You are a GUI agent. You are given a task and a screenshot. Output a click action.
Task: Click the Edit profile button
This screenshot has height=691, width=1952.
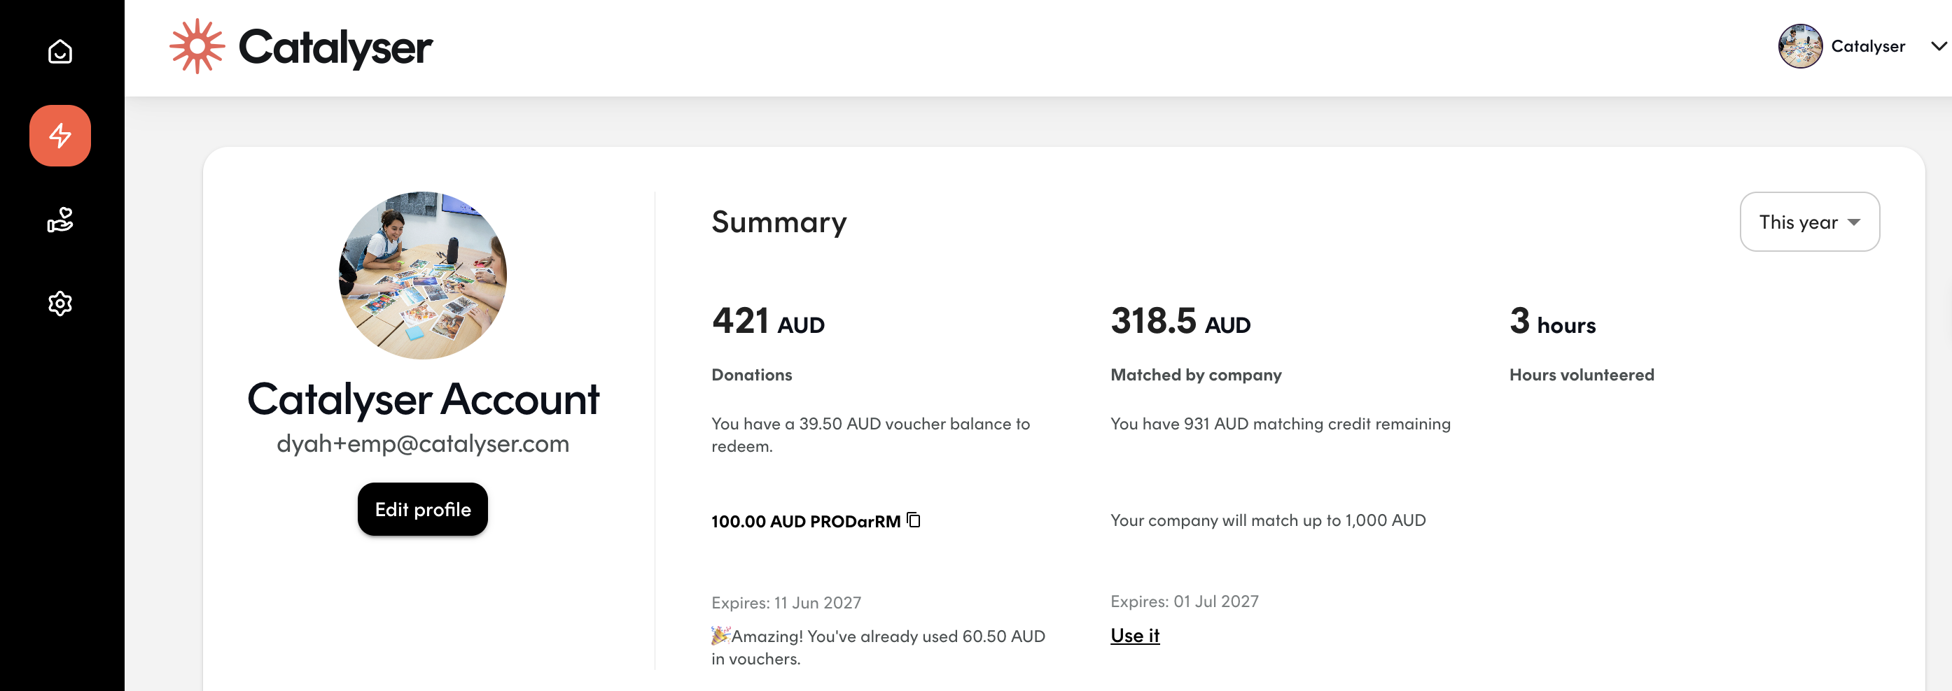pos(423,509)
